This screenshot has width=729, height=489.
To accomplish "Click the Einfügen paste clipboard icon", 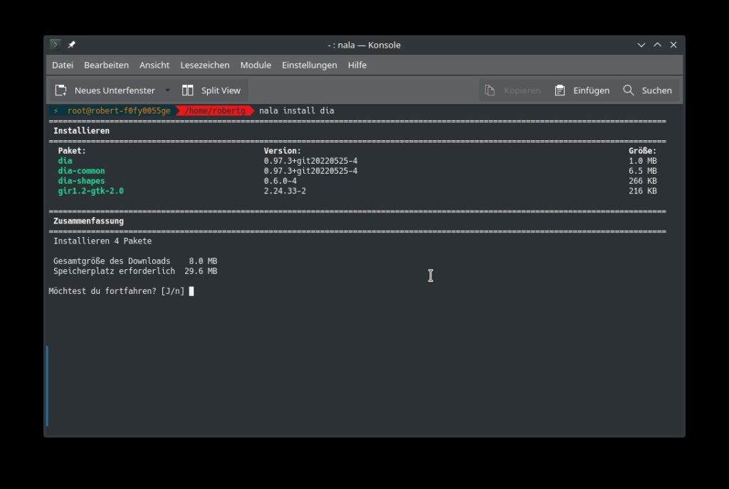I will 560,90.
